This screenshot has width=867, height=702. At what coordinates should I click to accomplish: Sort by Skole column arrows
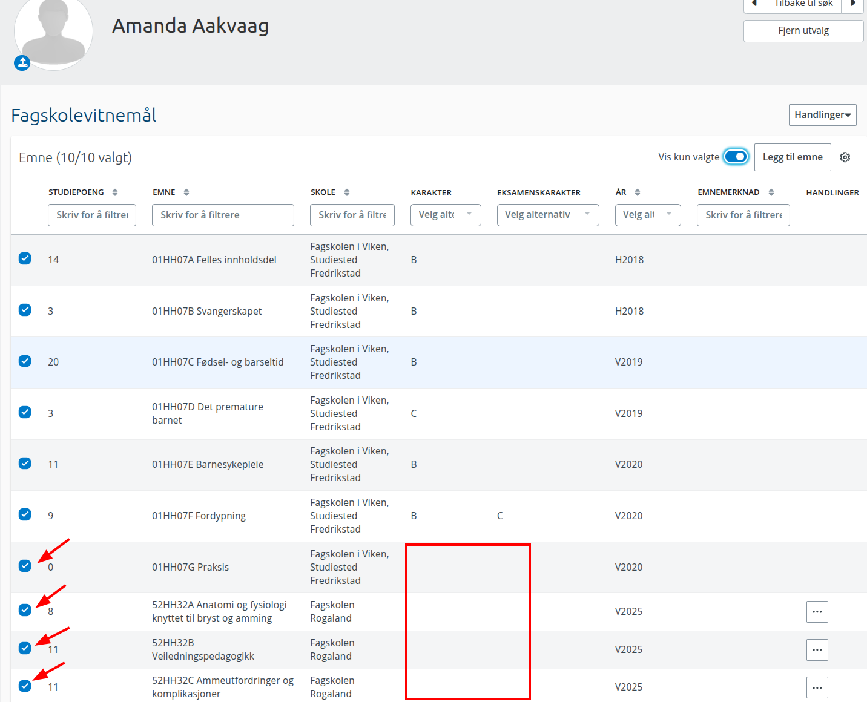[347, 192]
